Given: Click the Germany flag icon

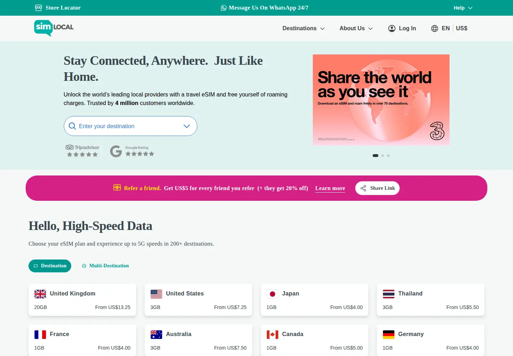Looking at the screenshot, I should pos(389,334).
